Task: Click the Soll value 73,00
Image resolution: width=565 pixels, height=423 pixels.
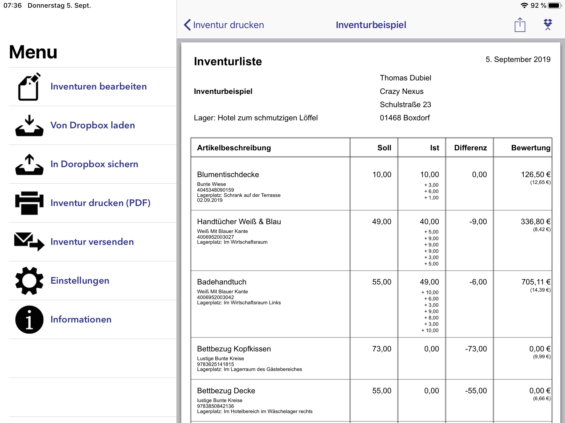Action: click(382, 349)
